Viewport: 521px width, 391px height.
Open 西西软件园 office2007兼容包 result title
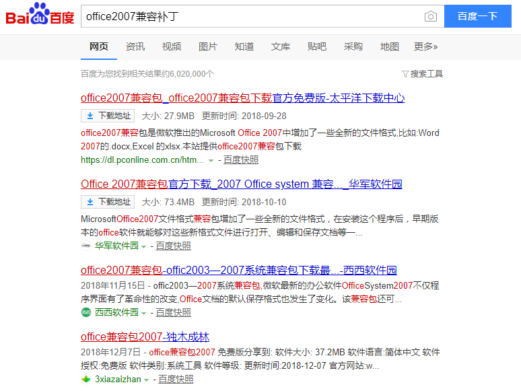tap(239, 270)
